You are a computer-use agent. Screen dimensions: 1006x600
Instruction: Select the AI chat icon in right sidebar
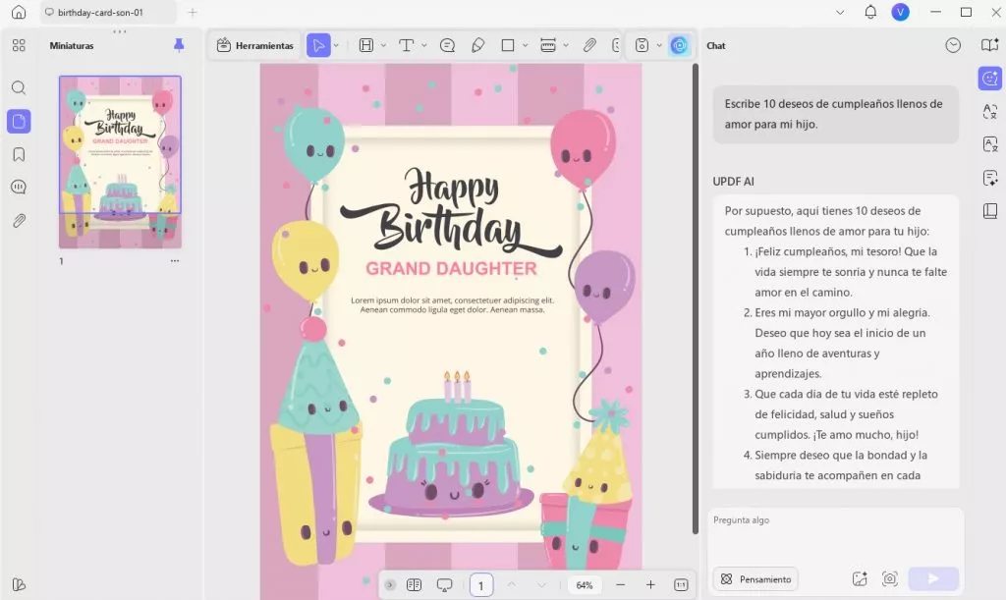990,79
